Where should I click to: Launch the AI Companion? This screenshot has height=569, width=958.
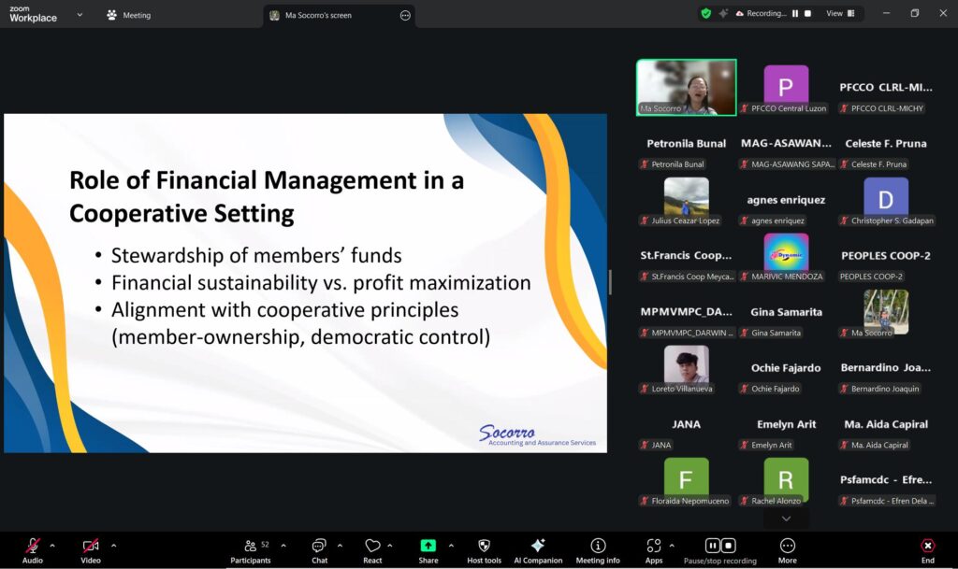click(x=538, y=547)
